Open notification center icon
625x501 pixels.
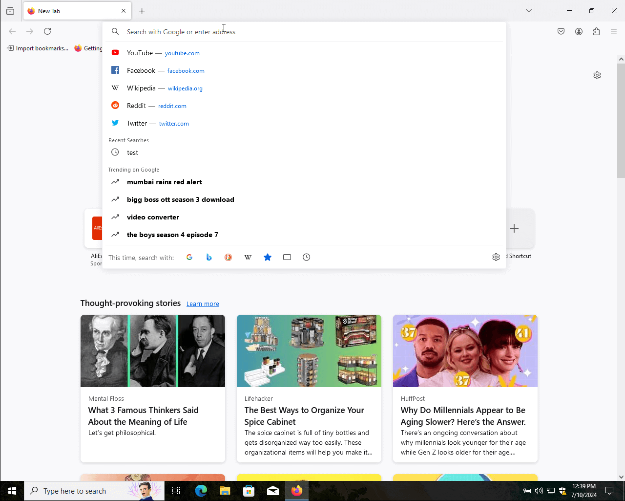point(609,491)
